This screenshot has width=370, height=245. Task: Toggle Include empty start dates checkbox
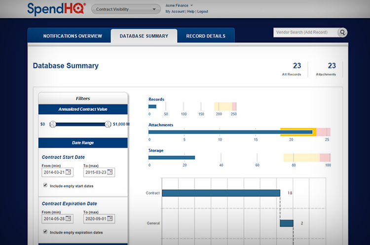(45, 186)
